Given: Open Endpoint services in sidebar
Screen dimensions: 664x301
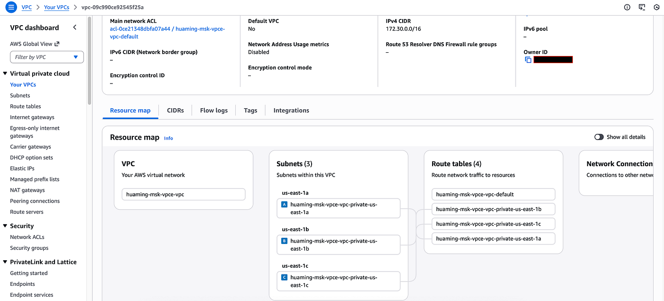Looking at the screenshot, I should (x=32, y=295).
